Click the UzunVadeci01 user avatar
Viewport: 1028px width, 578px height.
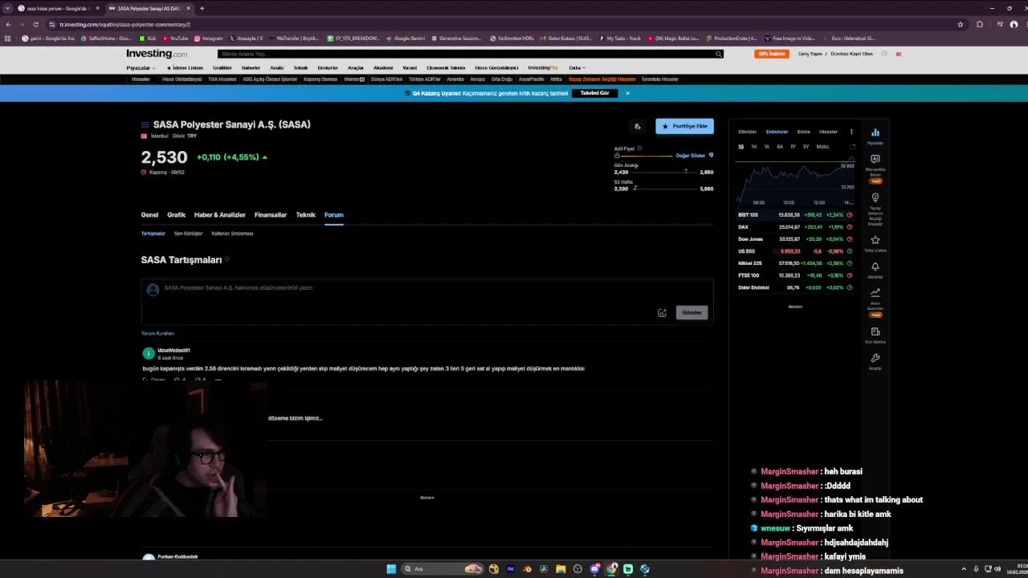pyautogui.click(x=149, y=353)
